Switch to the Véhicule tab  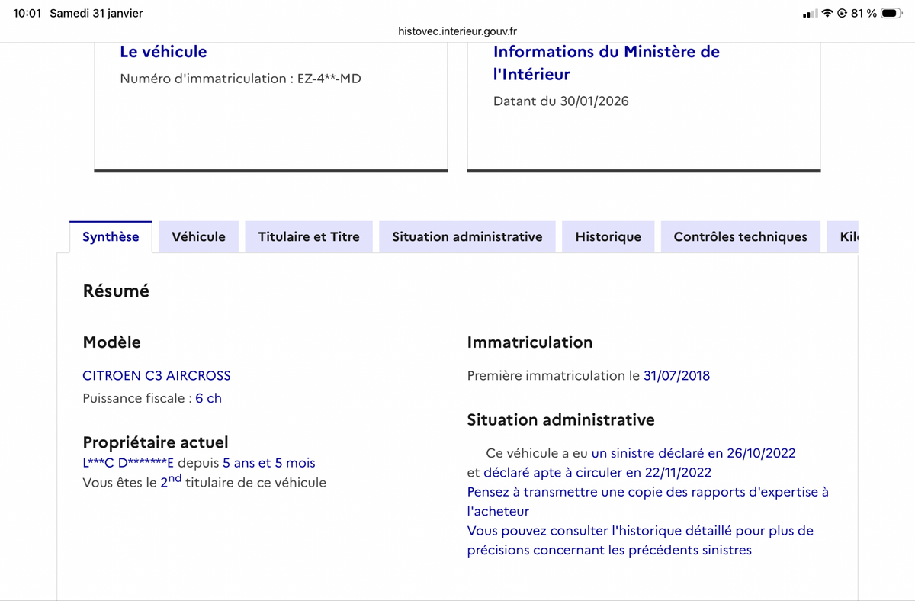point(198,236)
